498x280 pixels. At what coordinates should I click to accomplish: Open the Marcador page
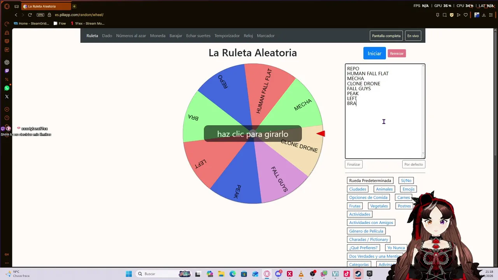(x=266, y=36)
